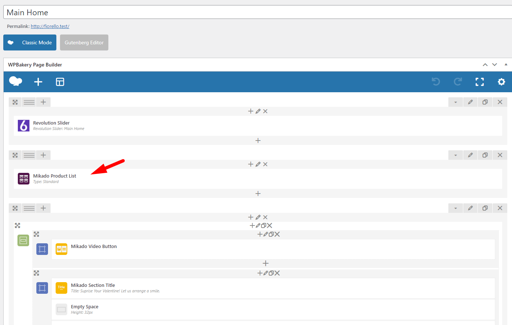This screenshot has width=512, height=325.
Task: Clone the Mikado Product List row
Action: 485,155
